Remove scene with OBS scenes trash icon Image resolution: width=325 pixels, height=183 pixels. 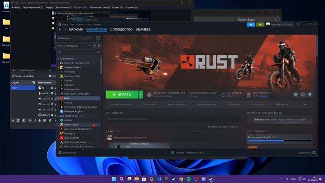(18, 120)
